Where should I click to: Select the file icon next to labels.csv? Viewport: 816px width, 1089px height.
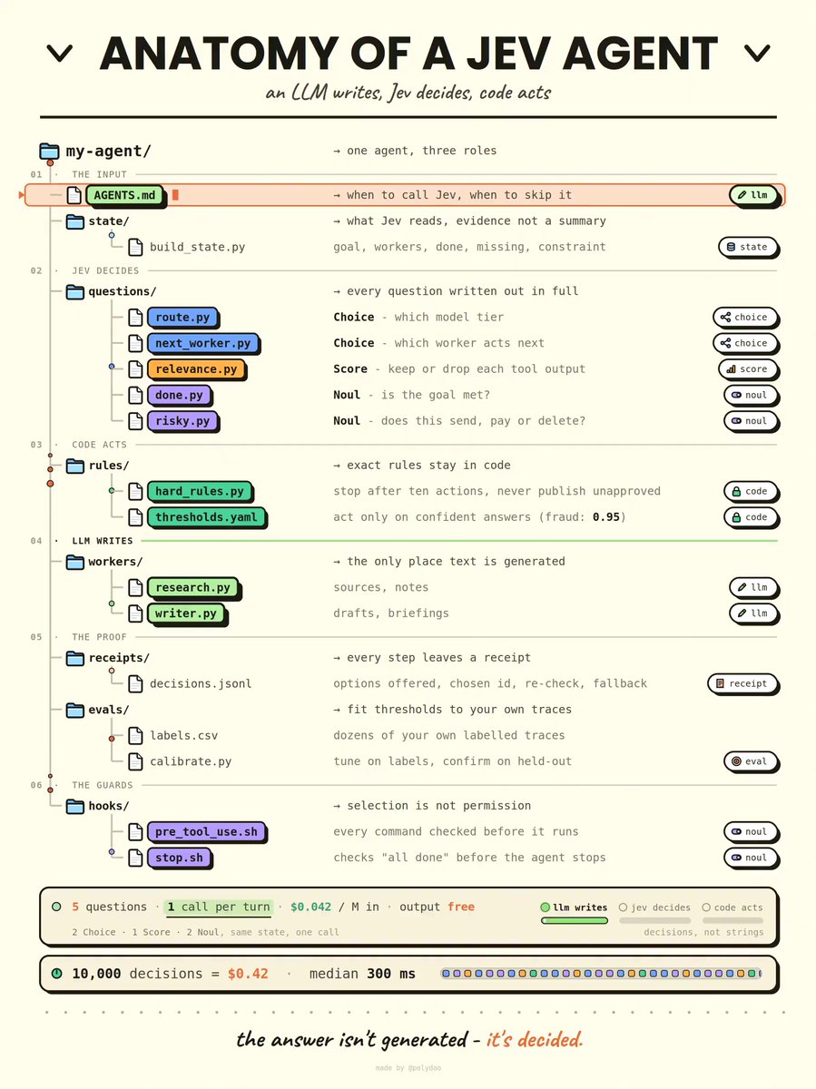(x=135, y=735)
